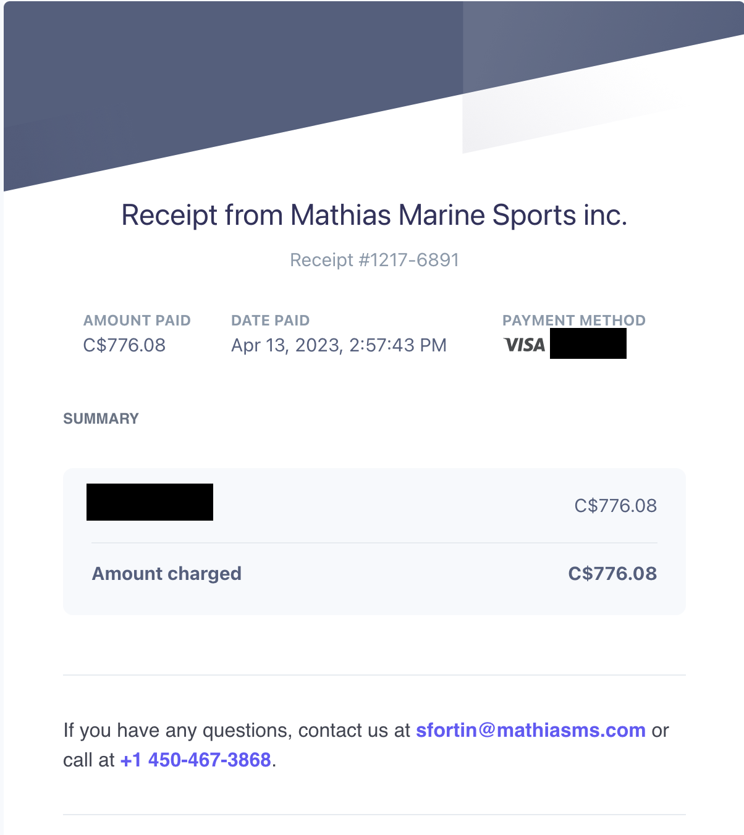Click the Receipt #1217-6891 number
Viewport: 744px width, 835px height.
click(x=374, y=260)
